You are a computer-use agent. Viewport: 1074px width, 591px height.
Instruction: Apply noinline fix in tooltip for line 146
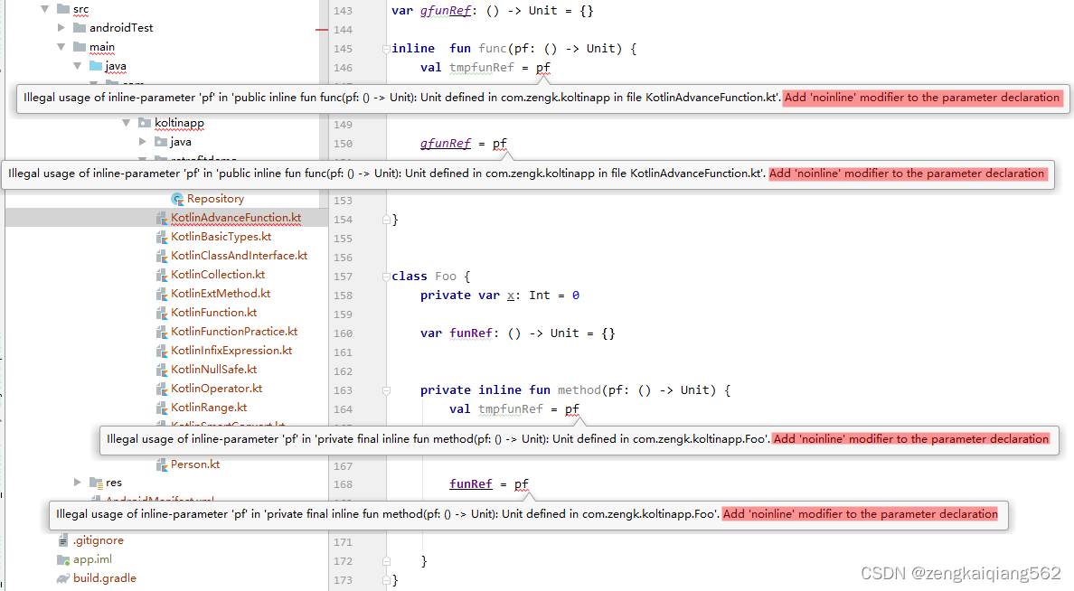pos(922,98)
